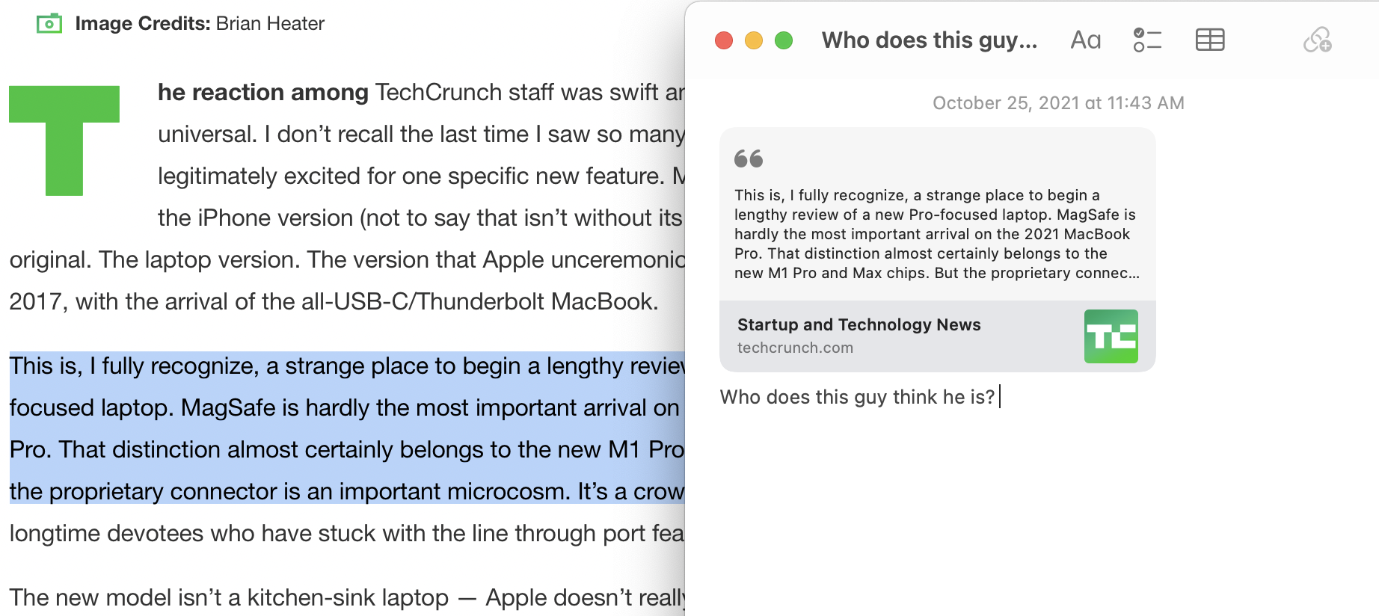1379x616 pixels.
Task: Click the techcrunch.com domain text
Action: tap(795, 348)
